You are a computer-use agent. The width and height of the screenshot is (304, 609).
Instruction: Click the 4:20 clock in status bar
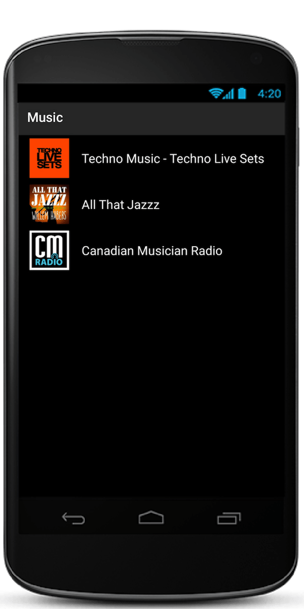(x=269, y=94)
